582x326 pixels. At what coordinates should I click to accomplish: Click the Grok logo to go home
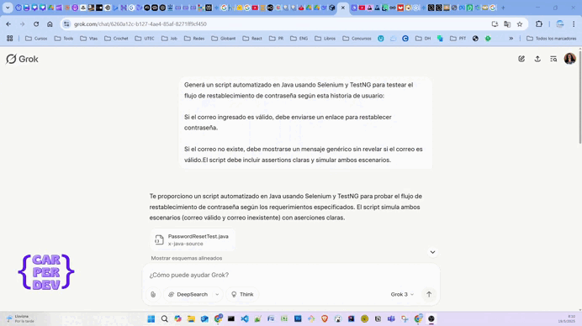[x=22, y=59]
